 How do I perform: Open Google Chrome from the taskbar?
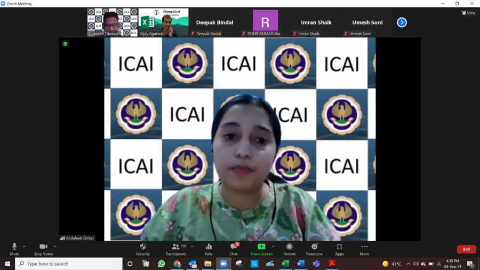coord(177,264)
